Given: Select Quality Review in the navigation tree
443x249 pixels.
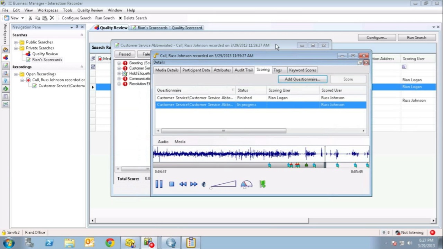Looking at the screenshot, I should 45,54.
